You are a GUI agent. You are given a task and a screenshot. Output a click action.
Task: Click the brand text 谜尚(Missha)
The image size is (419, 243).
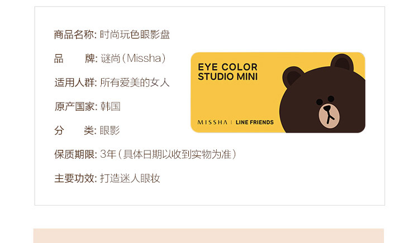(x=133, y=59)
